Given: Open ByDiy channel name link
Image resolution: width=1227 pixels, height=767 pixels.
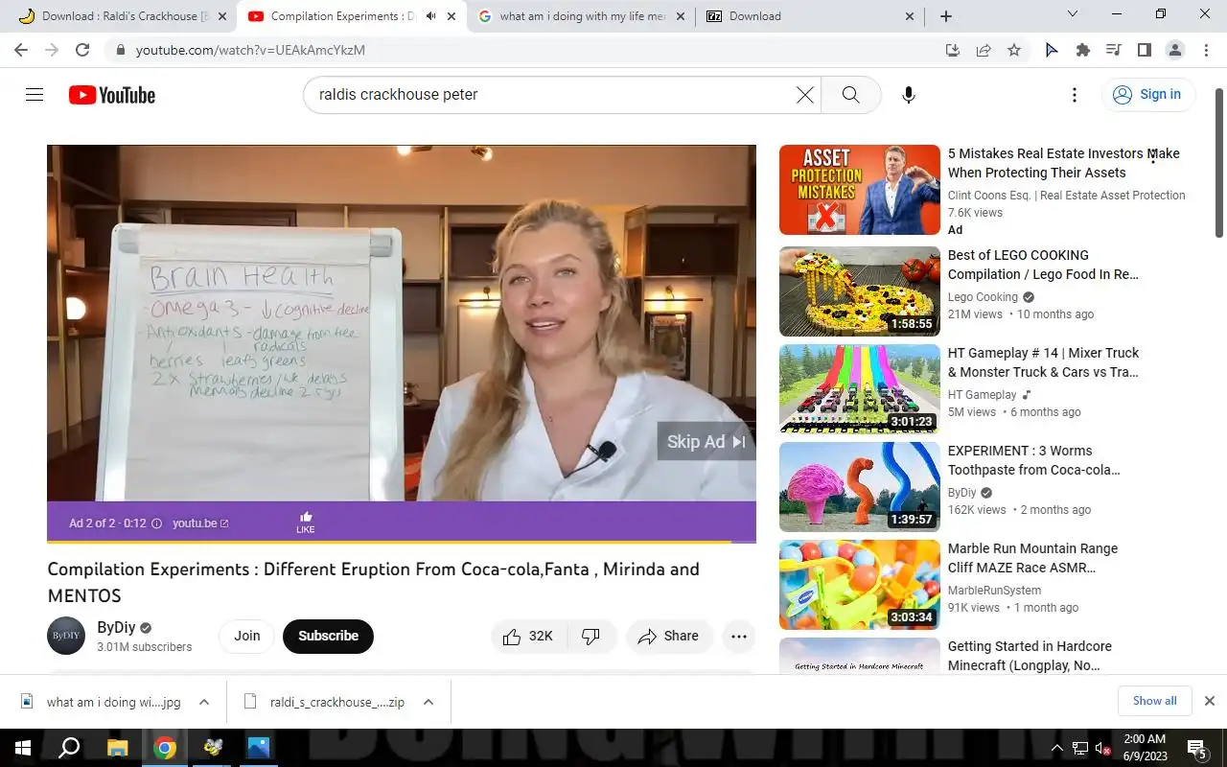Looking at the screenshot, I should [116, 627].
